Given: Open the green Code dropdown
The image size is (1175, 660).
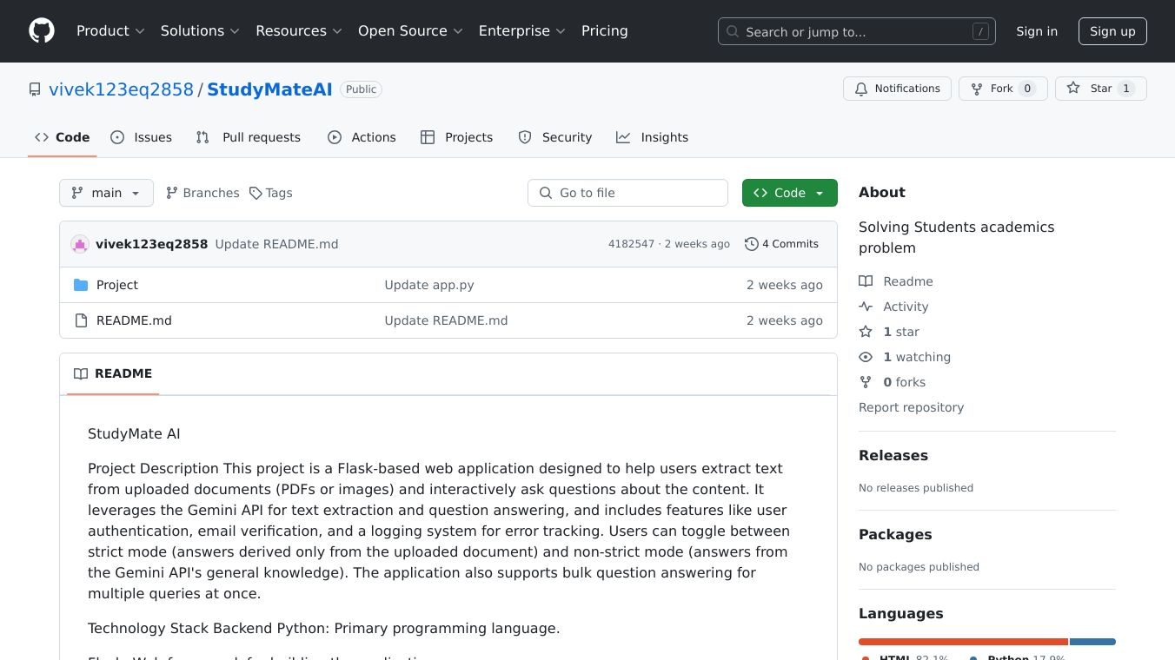Looking at the screenshot, I should tap(789, 193).
